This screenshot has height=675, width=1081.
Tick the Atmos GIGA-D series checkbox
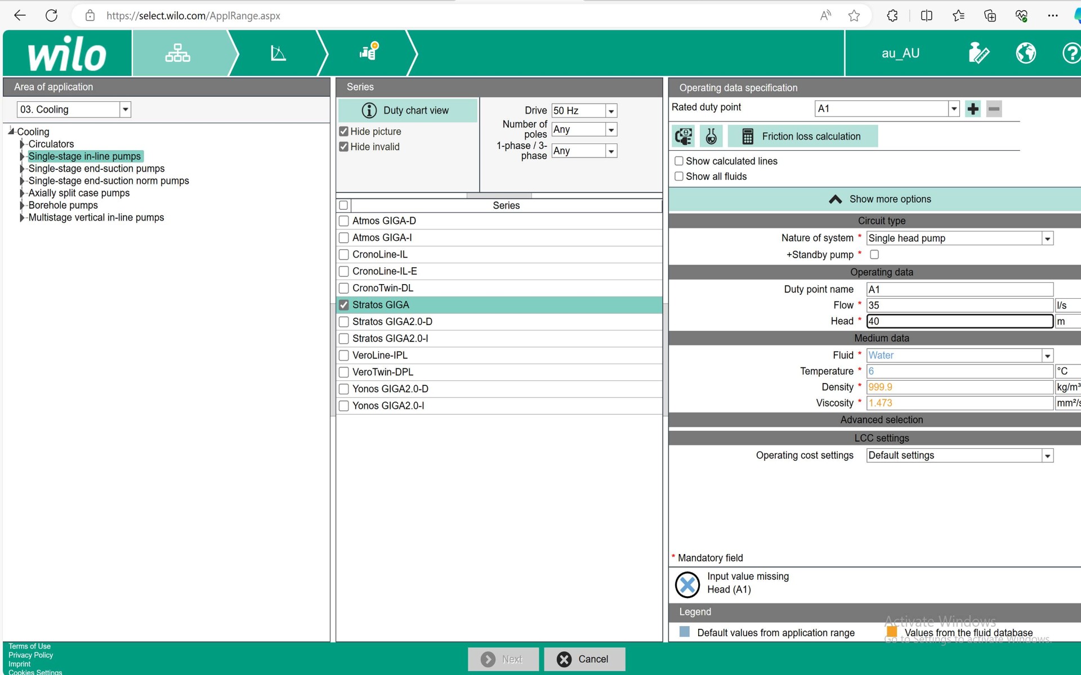pyautogui.click(x=344, y=221)
